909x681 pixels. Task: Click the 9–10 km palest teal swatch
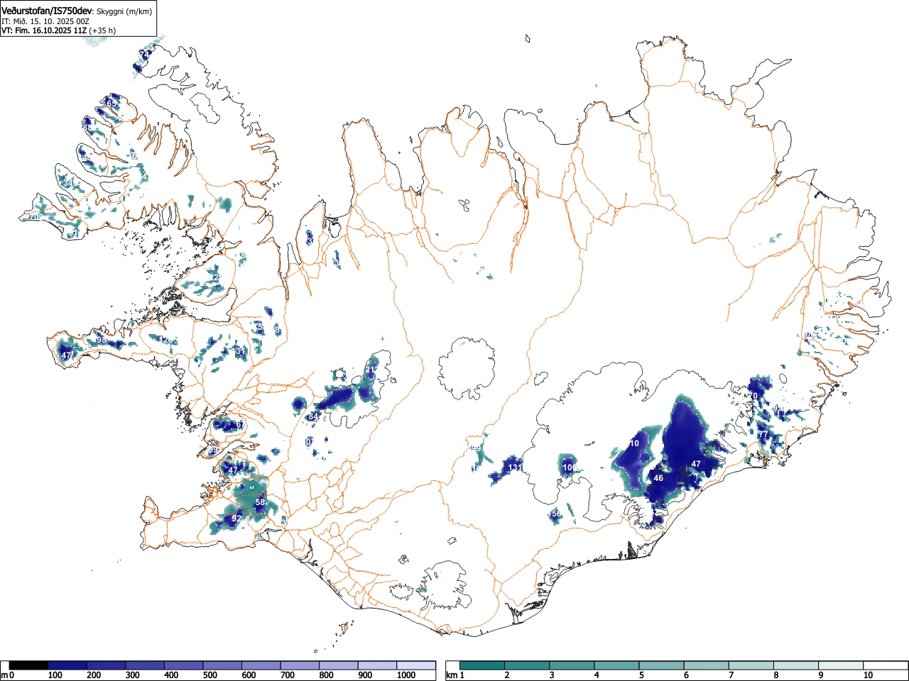(x=840, y=665)
